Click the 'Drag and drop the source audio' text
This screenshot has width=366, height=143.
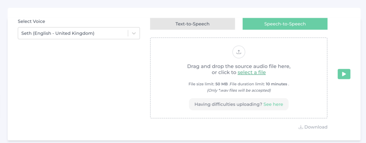pos(239,66)
